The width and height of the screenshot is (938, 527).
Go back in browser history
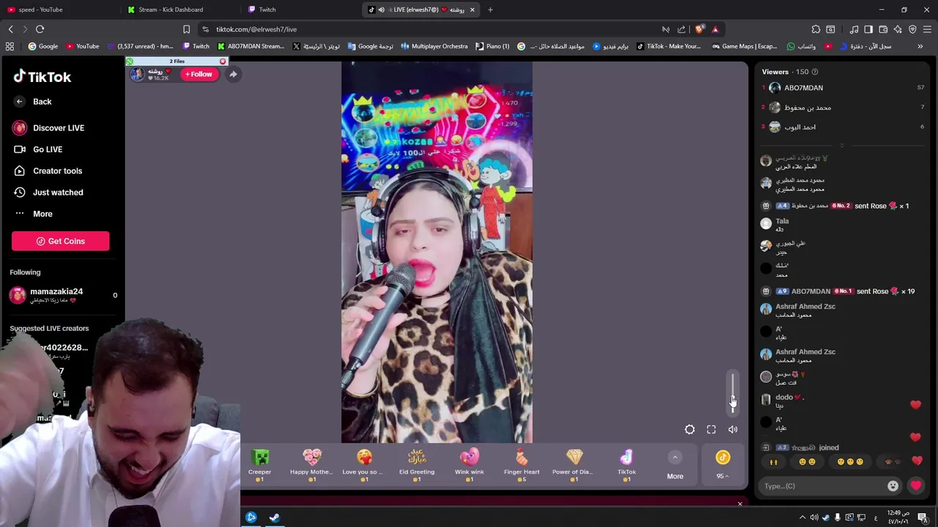pyautogui.click(x=10, y=29)
